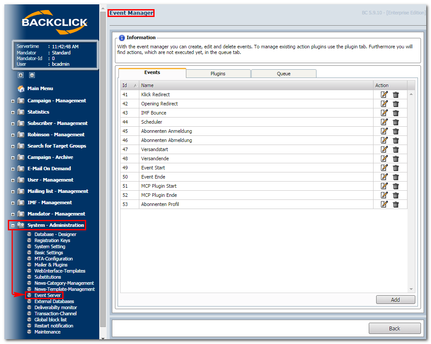Expand the User - Management node
Screen dimensions: 431x344
[x=13, y=180]
